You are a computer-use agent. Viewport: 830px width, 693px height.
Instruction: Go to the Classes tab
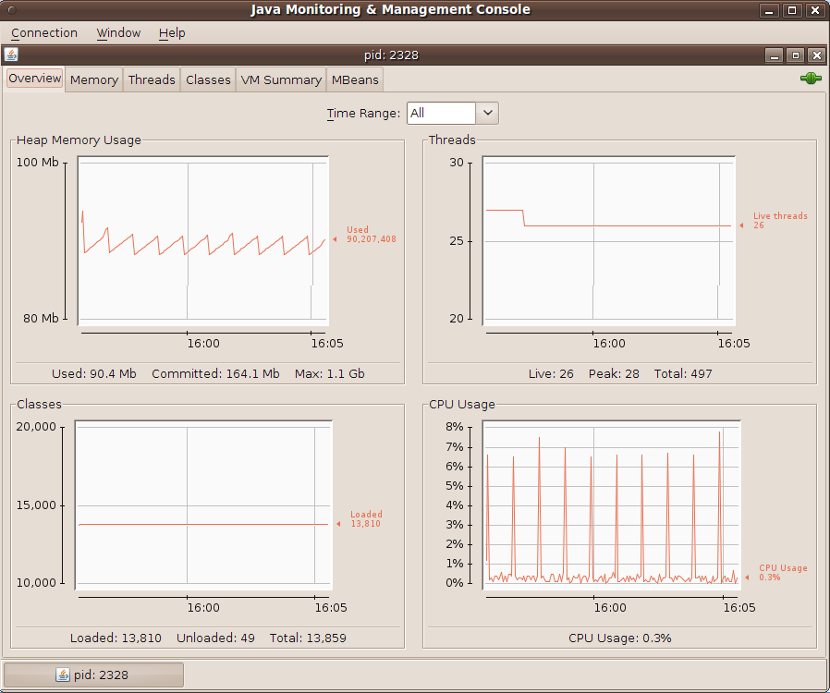click(208, 79)
